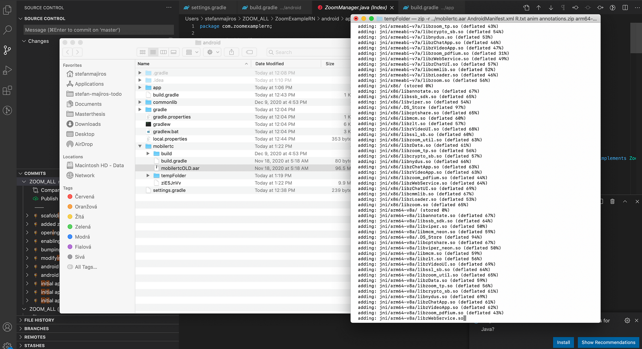Image resolution: width=642 pixels, height=349 pixels.
Task: Expand the FILE HISTORY section
Action: (x=39, y=320)
